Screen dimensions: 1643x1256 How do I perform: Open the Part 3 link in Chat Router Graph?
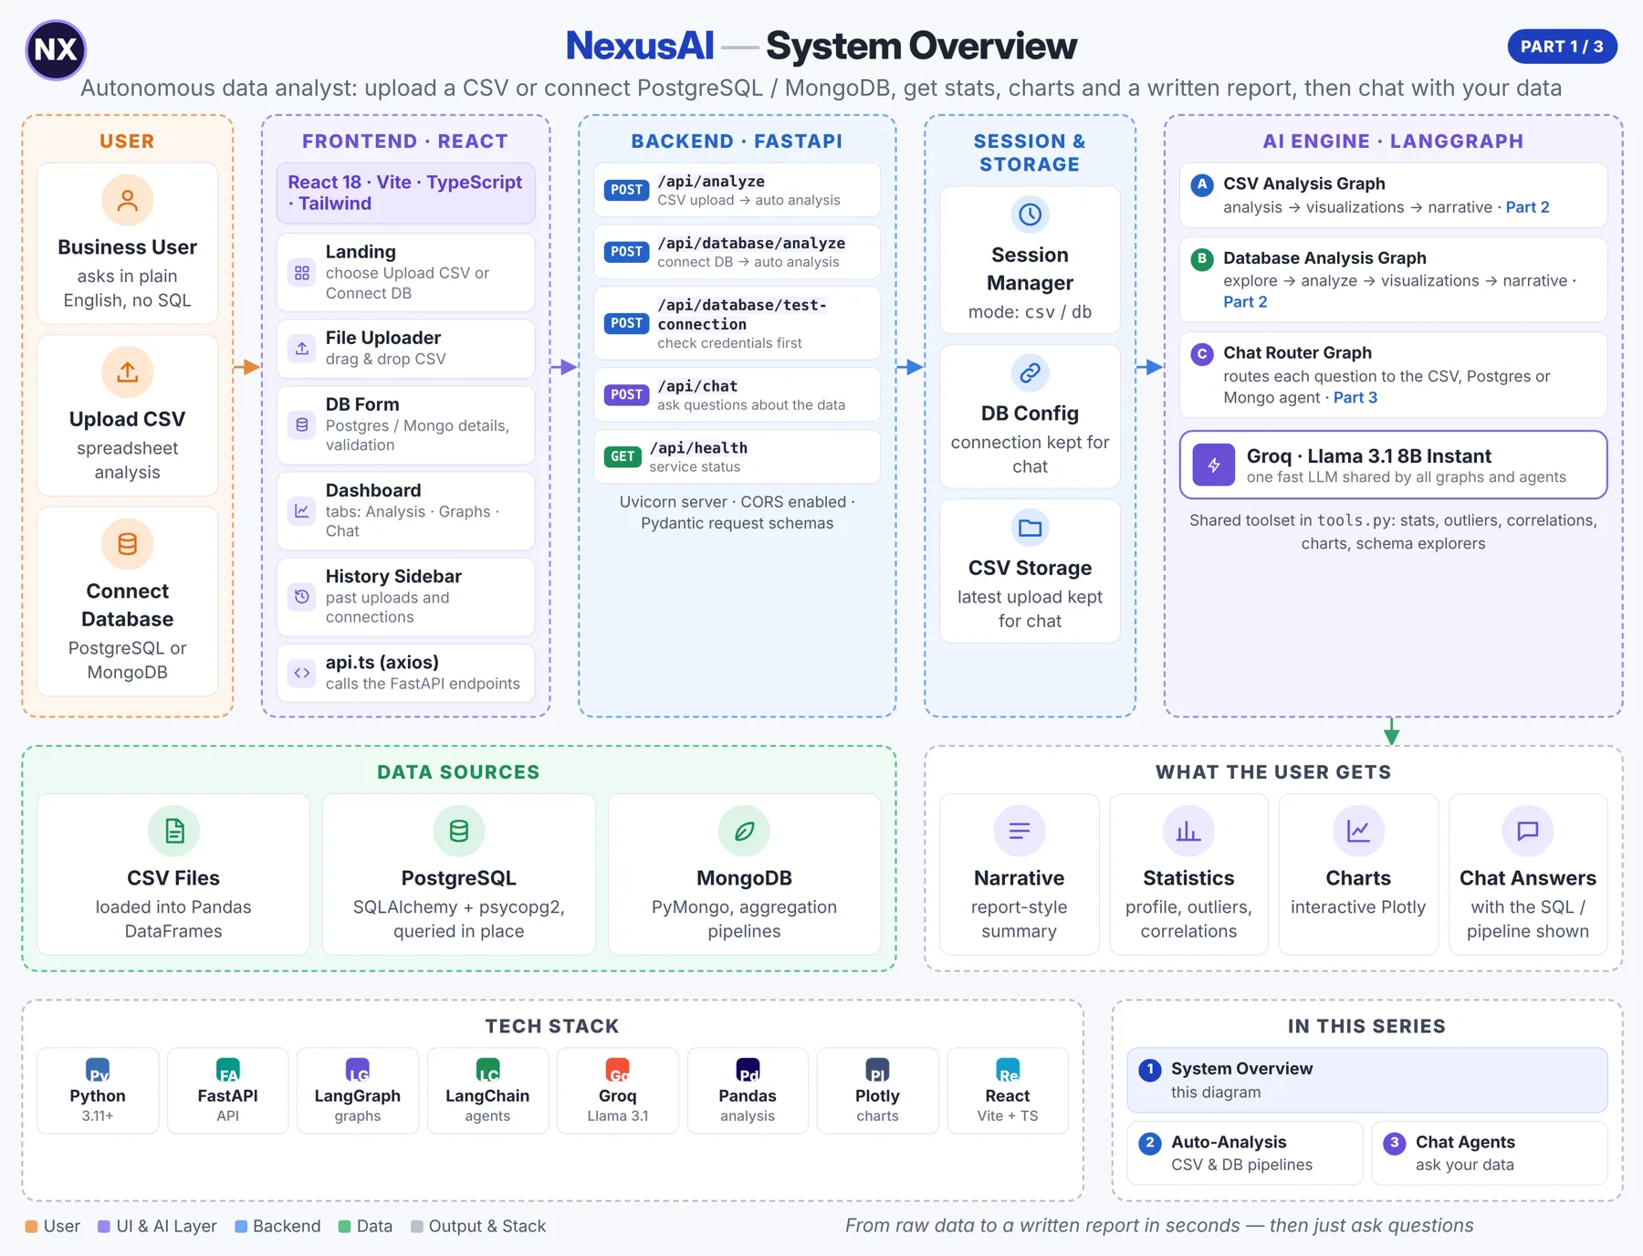tap(1355, 397)
